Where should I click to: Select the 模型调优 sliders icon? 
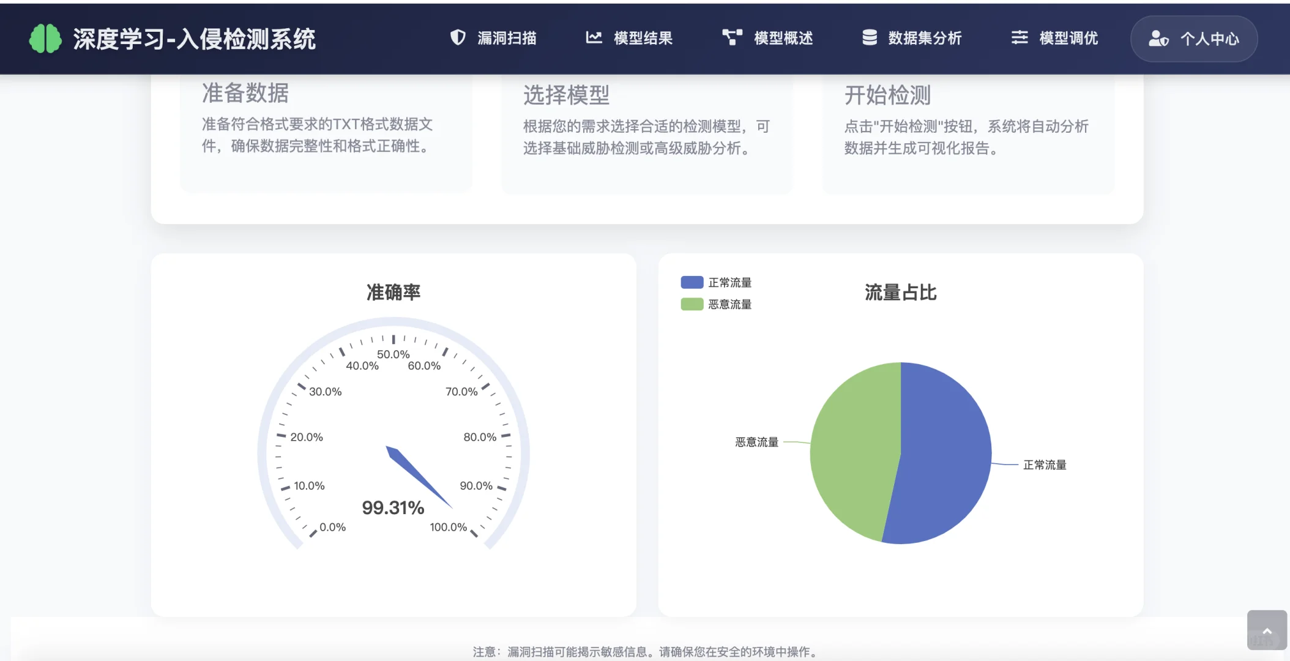point(1019,38)
